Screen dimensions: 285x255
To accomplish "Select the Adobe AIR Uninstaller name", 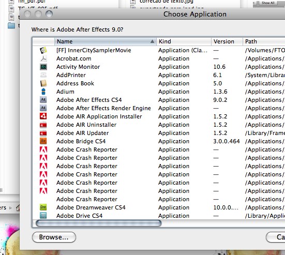I will 86,125.
